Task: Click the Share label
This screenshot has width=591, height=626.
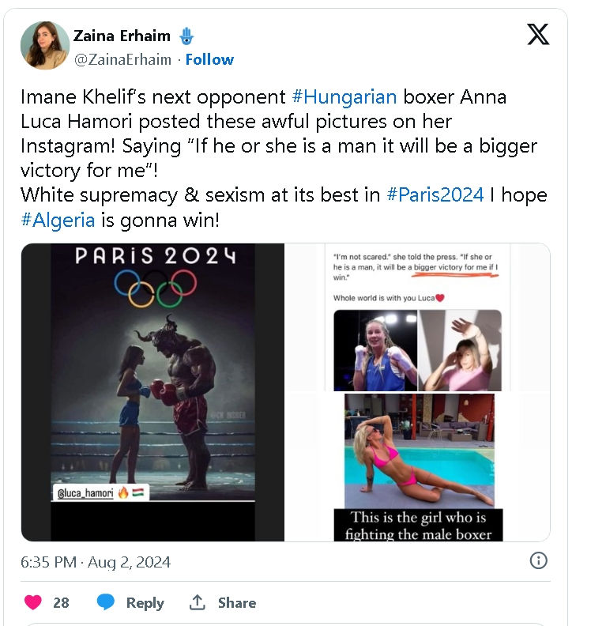Action: pyautogui.click(x=237, y=602)
